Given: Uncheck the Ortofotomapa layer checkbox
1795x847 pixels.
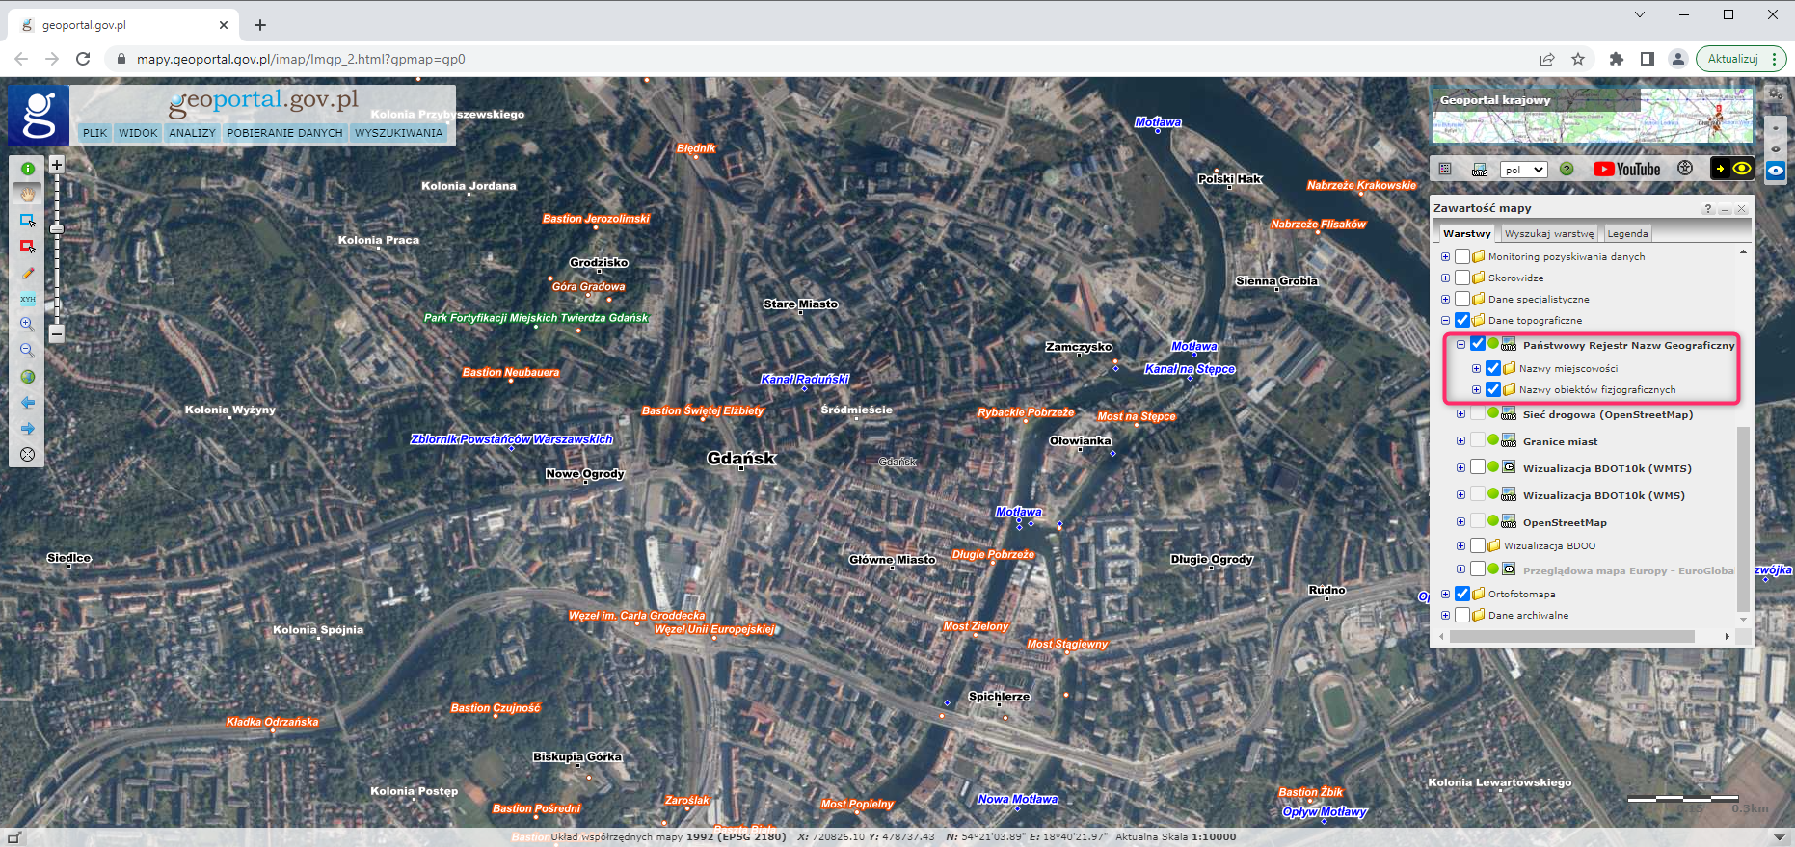Looking at the screenshot, I should coord(1462,594).
